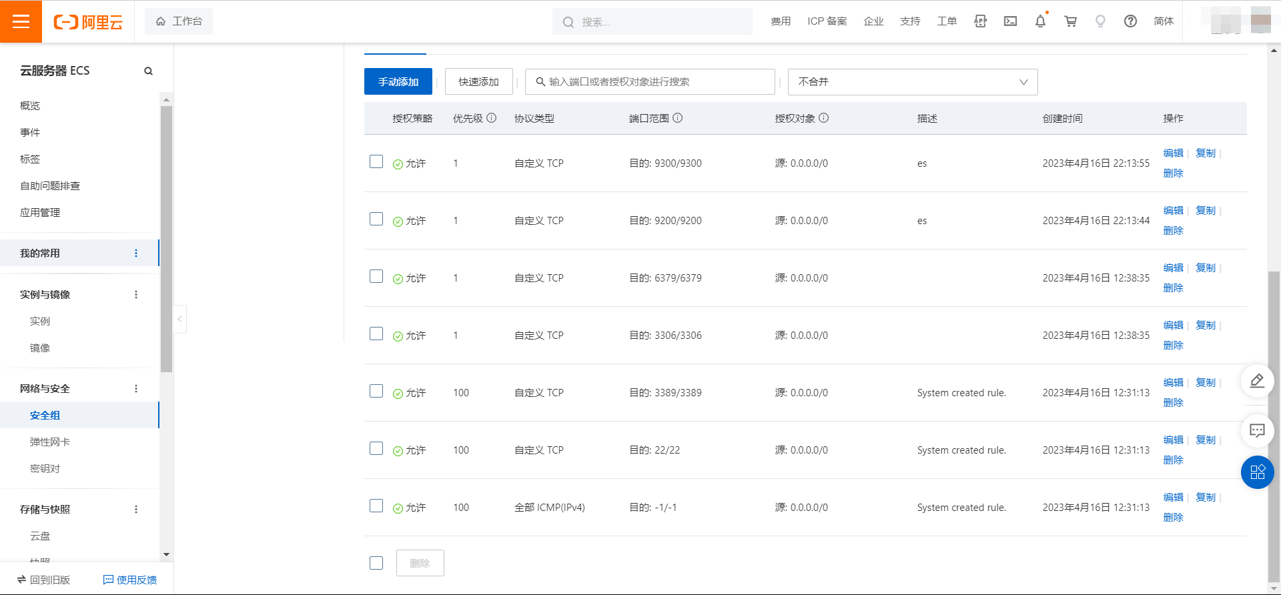Click the port or authorization object search field
The image size is (1281, 595).
[650, 82]
